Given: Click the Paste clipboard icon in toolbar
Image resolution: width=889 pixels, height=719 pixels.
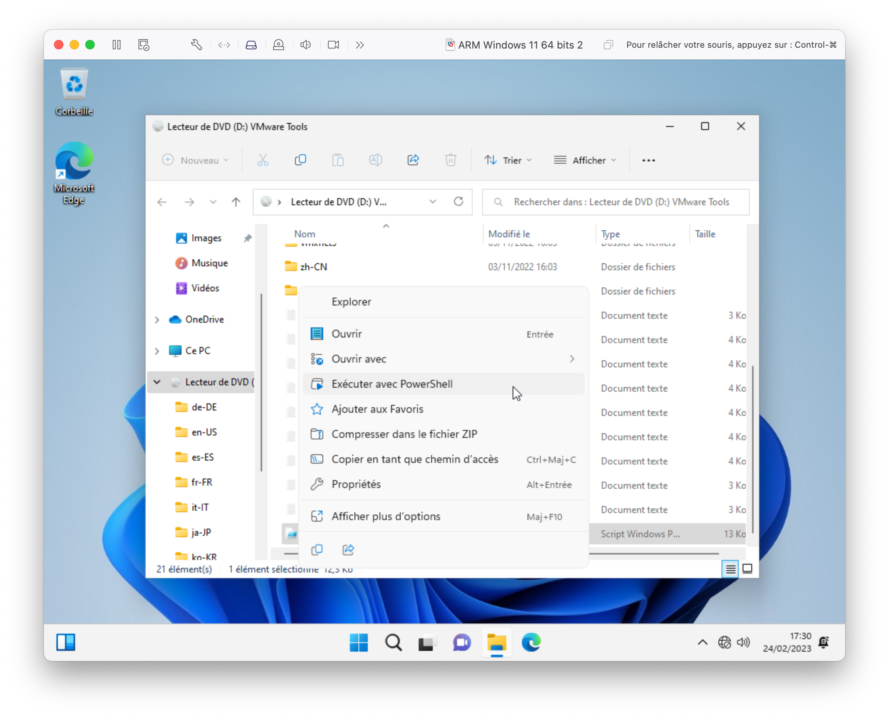Looking at the screenshot, I should coord(338,160).
